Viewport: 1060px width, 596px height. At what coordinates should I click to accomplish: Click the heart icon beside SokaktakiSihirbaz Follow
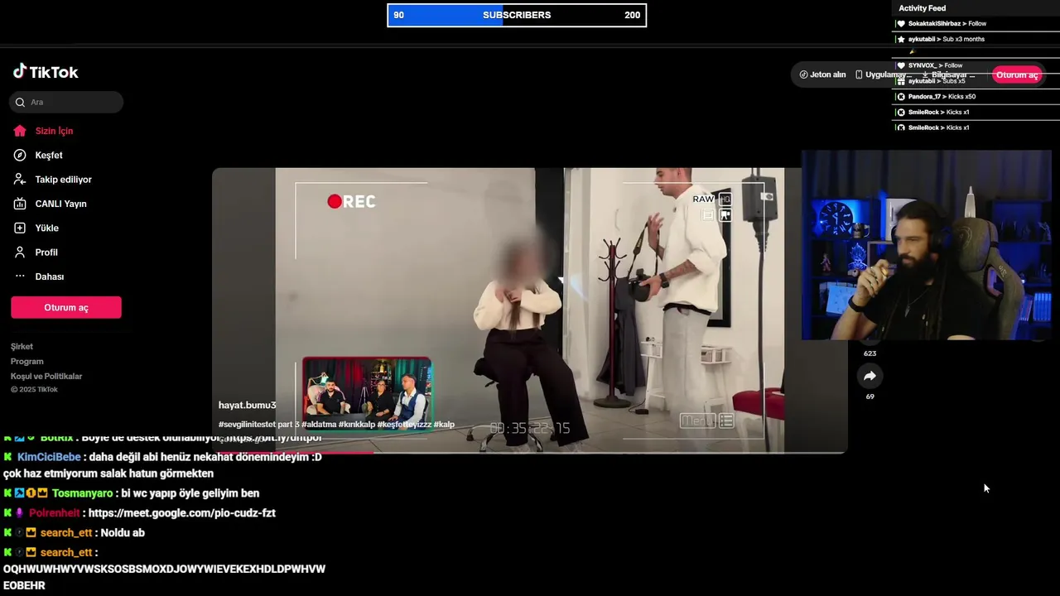pyautogui.click(x=901, y=24)
